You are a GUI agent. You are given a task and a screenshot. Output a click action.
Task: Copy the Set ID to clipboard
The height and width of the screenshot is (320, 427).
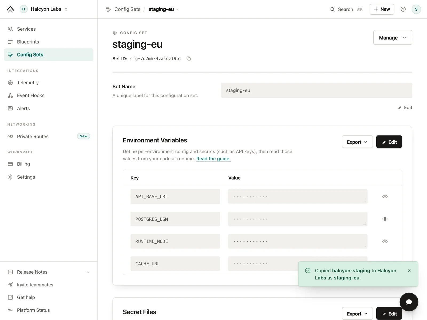pyautogui.click(x=189, y=59)
